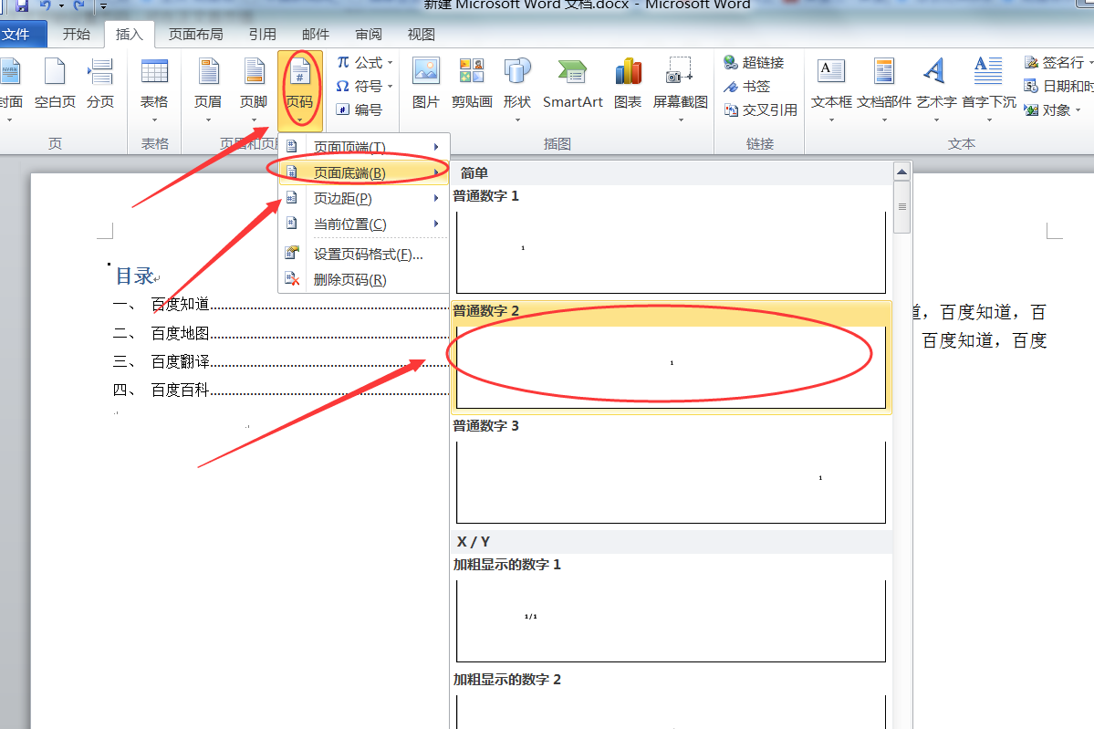Switch to the Home (开始) tab
Image resolution: width=1094 pixels, height=729 pixels.
(76, 34)
